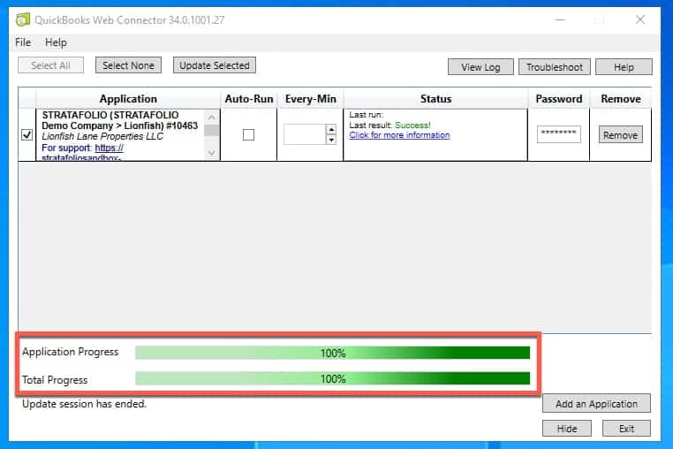Click the Application column header

(128, 99)
